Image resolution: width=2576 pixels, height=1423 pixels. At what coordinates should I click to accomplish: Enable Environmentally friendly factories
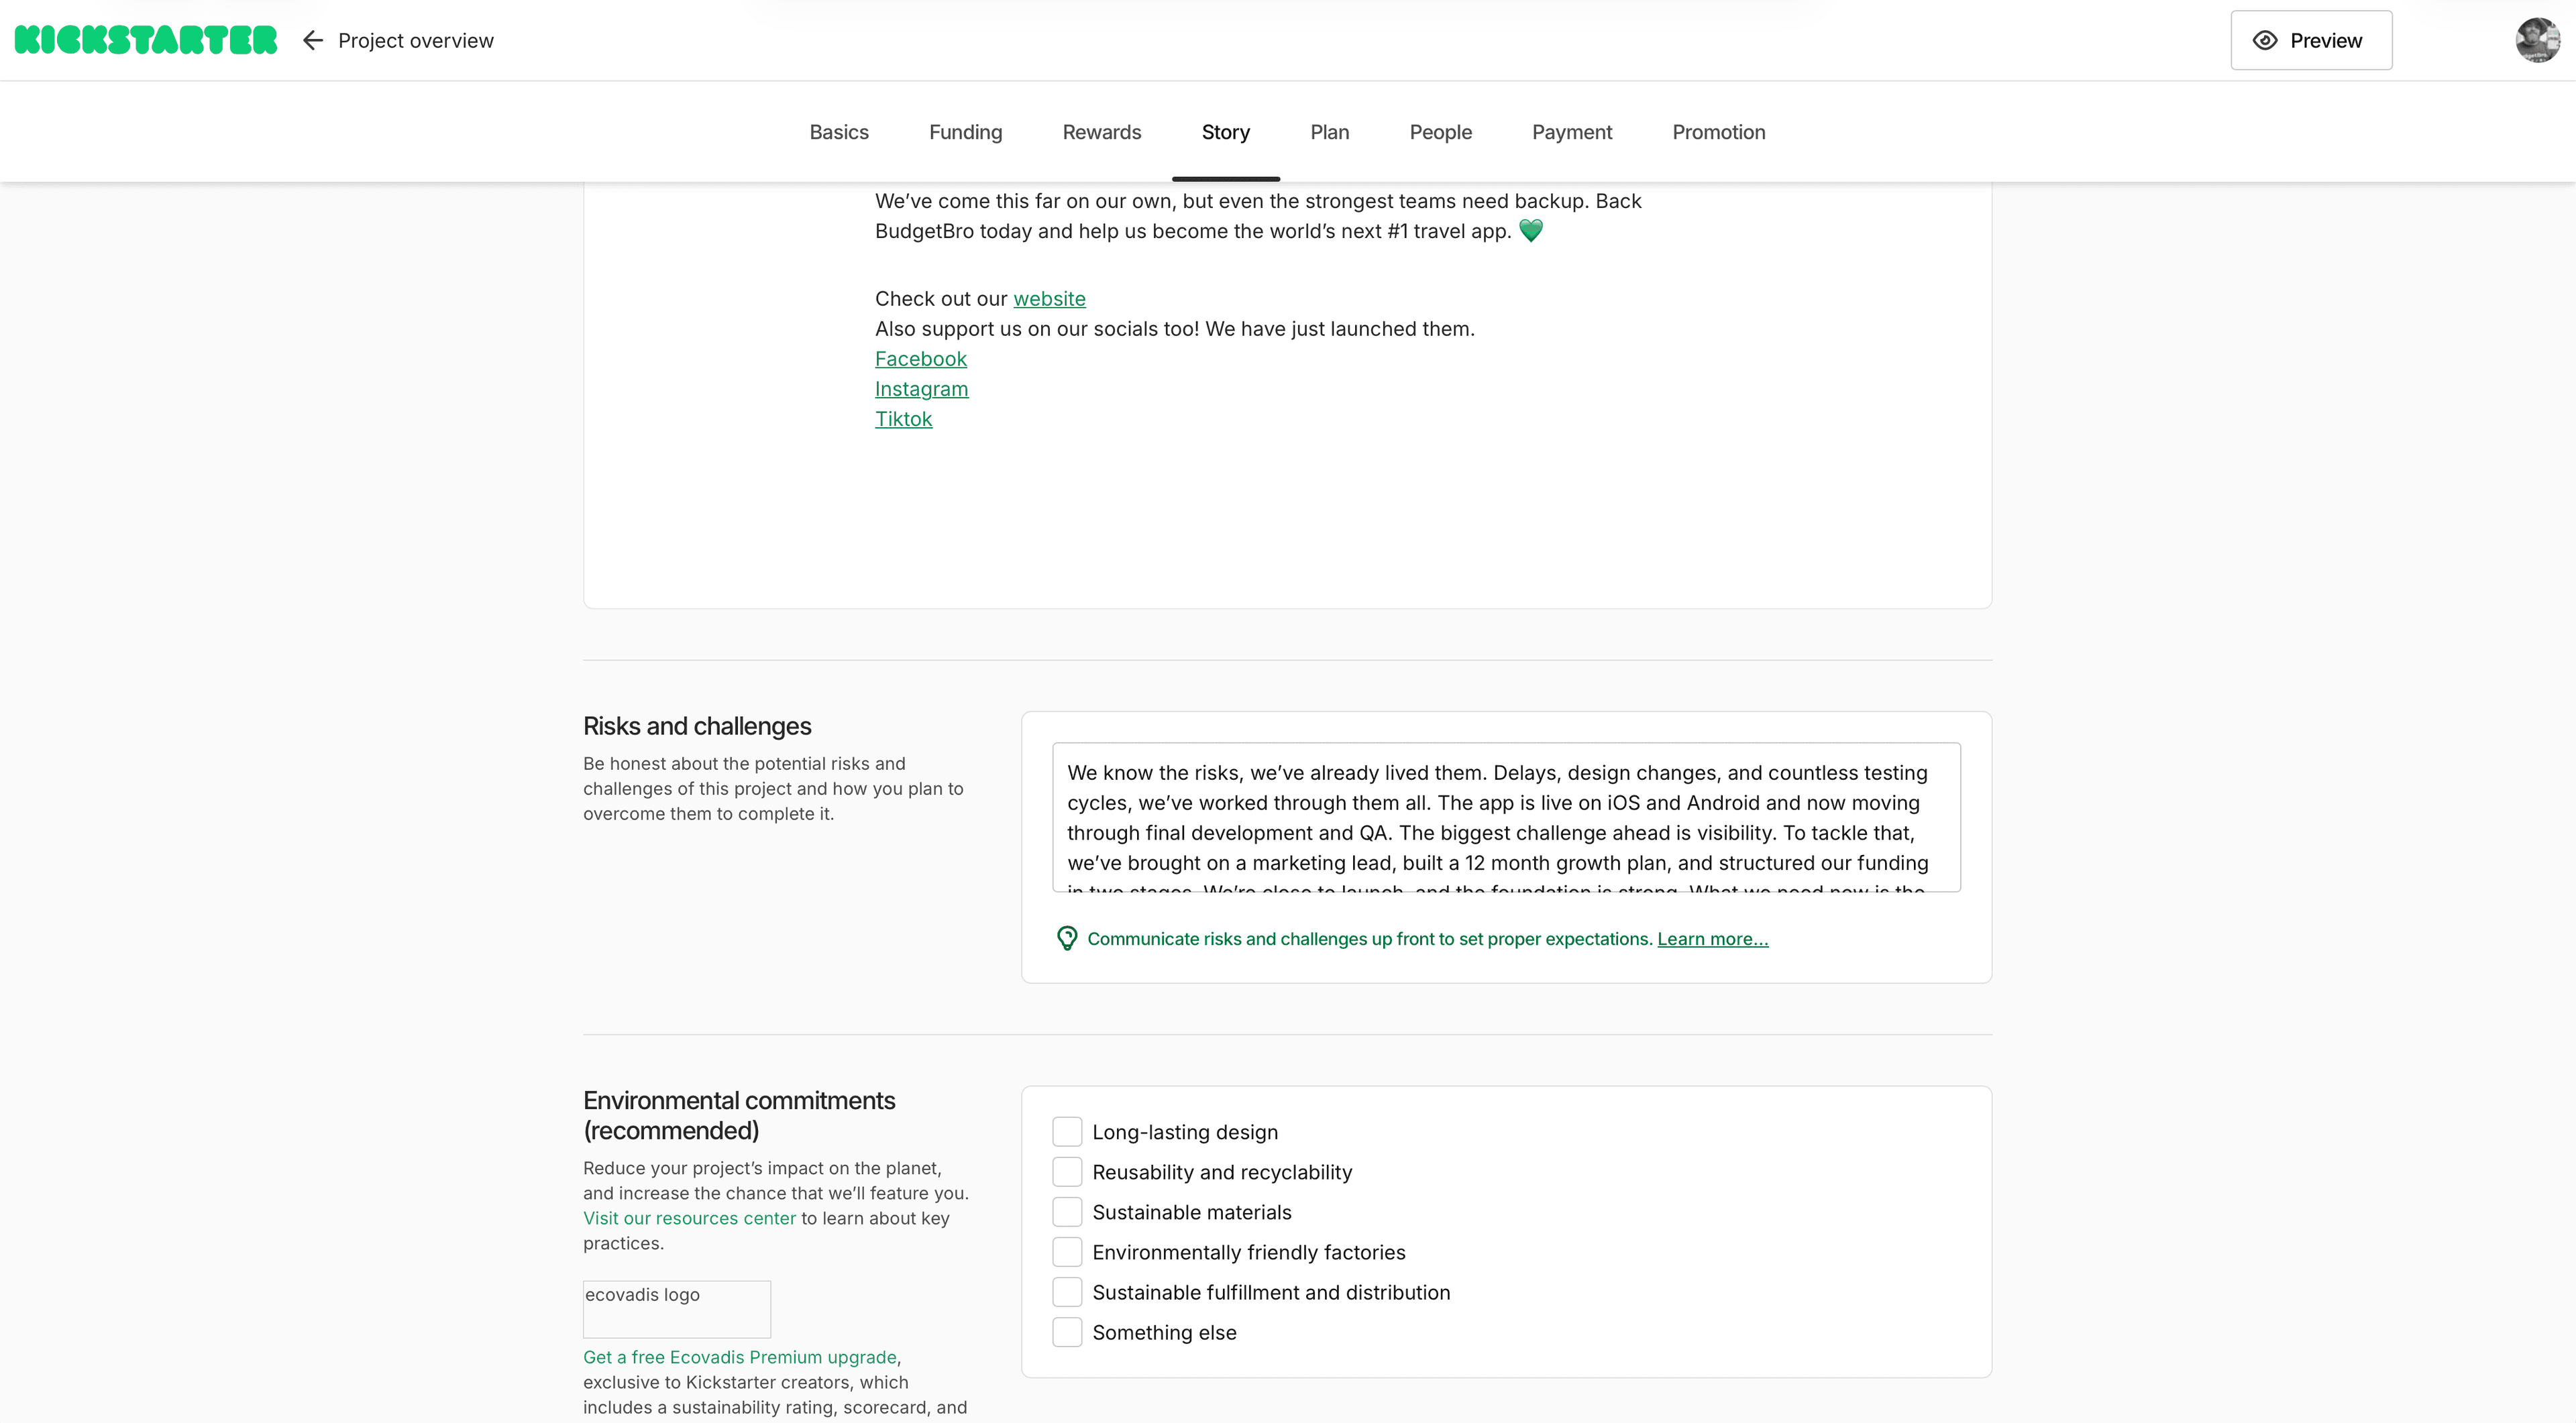tap(1067, 1251)
